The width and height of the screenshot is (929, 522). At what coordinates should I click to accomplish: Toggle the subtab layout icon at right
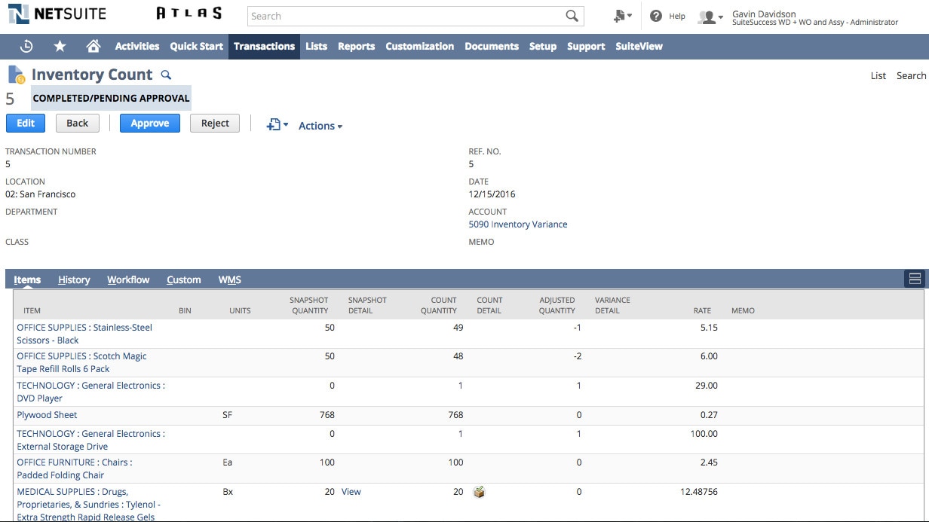pos(915,279)
